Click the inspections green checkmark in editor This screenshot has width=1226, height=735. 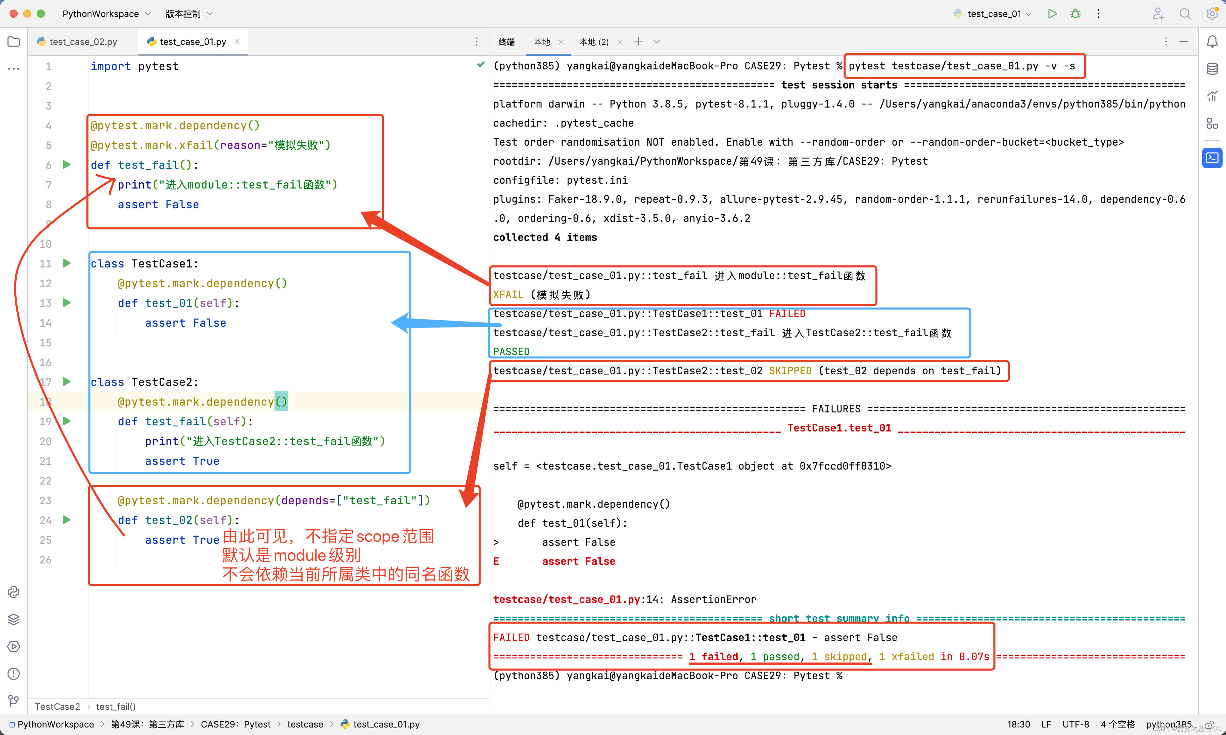480,64
